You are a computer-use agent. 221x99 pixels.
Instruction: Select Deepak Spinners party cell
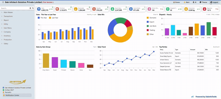pos(167,66)
